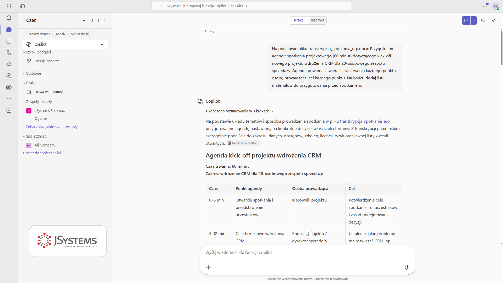503x283 pixels.
Task: Focus the Wyślij wiadomość message field
Action: 307,253
